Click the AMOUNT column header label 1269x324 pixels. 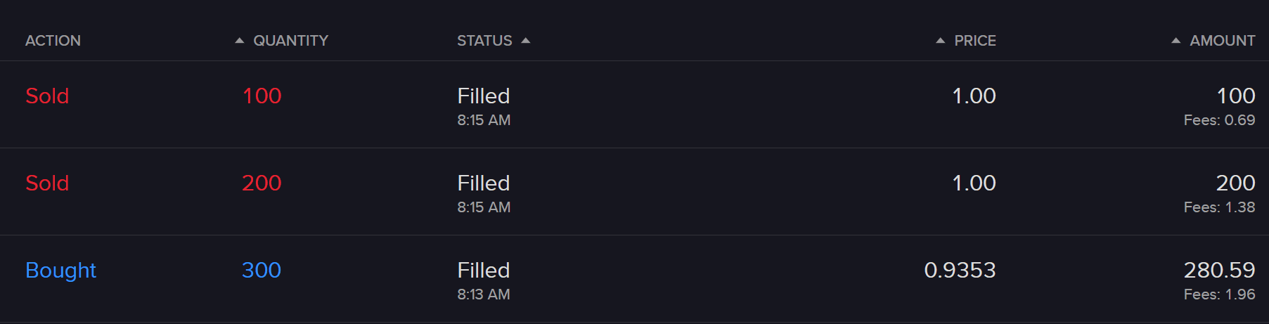1222,41
